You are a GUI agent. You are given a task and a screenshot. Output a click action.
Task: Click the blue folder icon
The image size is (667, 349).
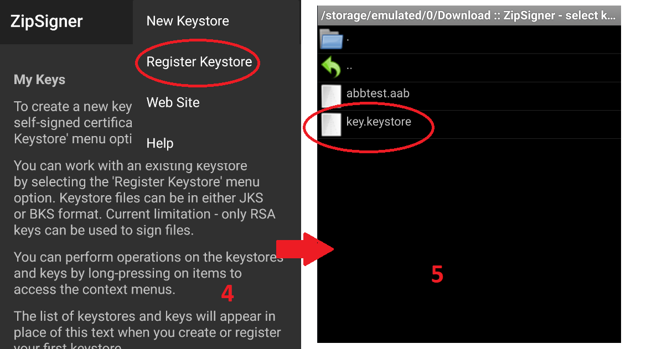tap(331, 39)
